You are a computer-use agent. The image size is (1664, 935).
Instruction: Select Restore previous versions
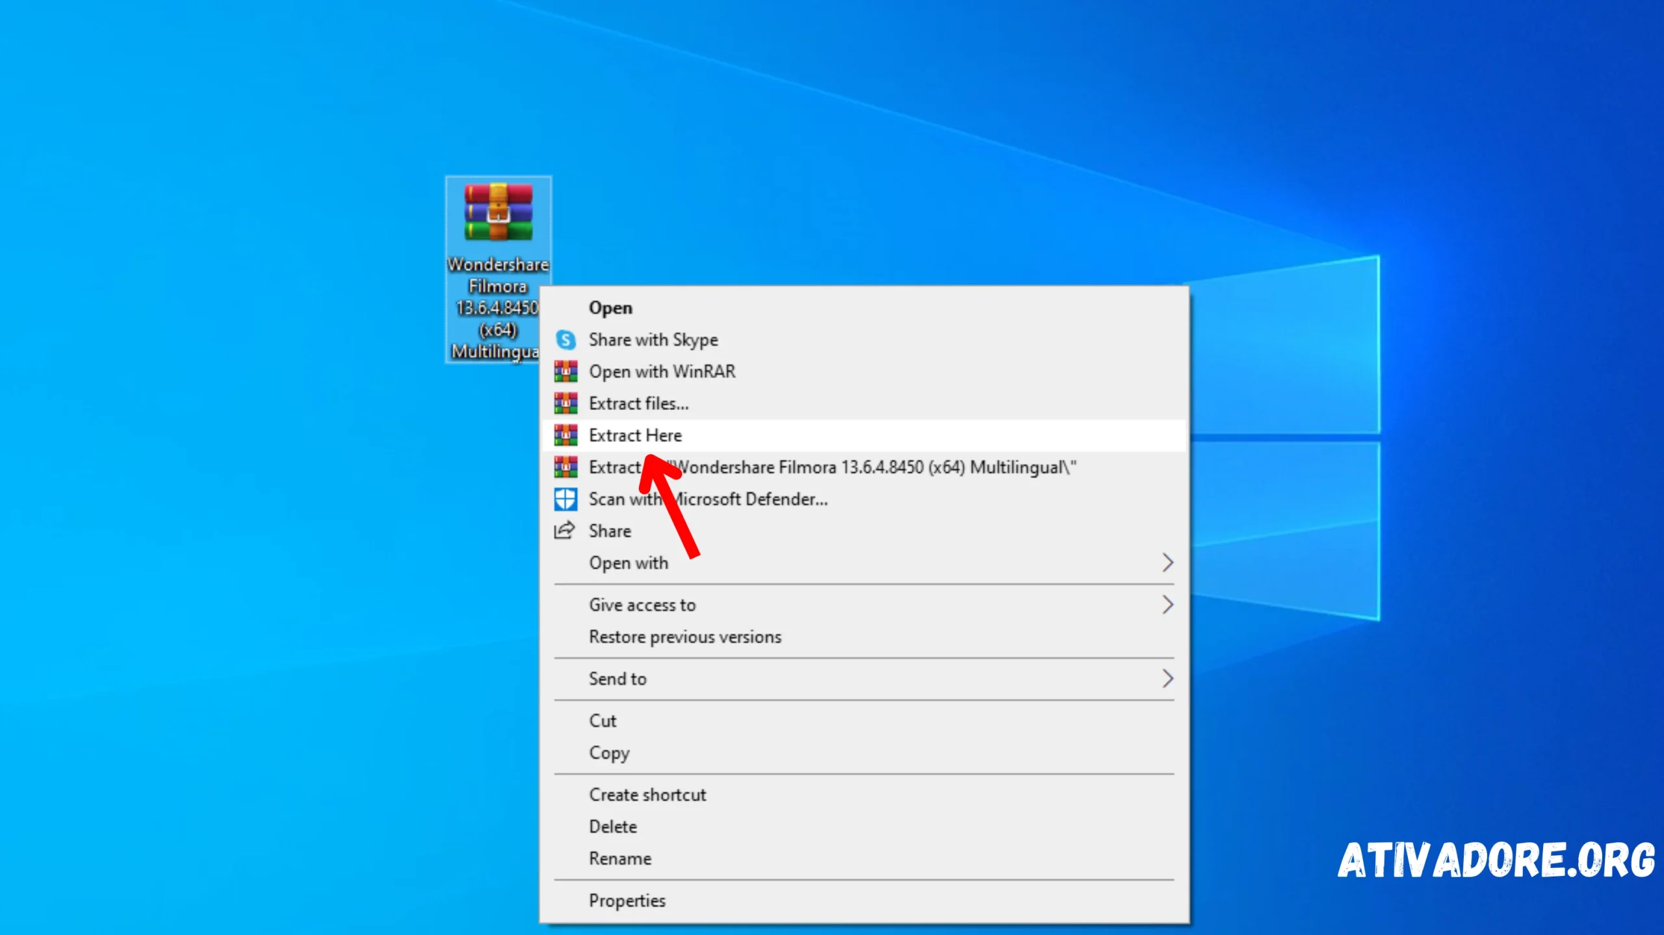[864, 637]
